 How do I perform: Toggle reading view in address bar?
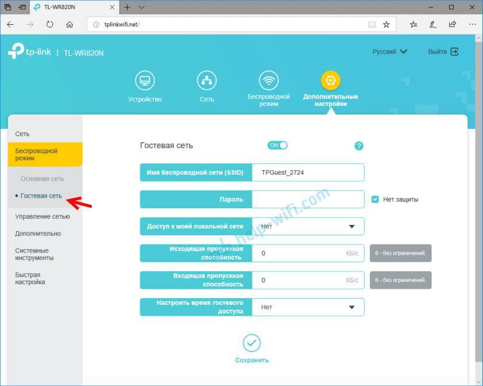click(x=372, y=24)
